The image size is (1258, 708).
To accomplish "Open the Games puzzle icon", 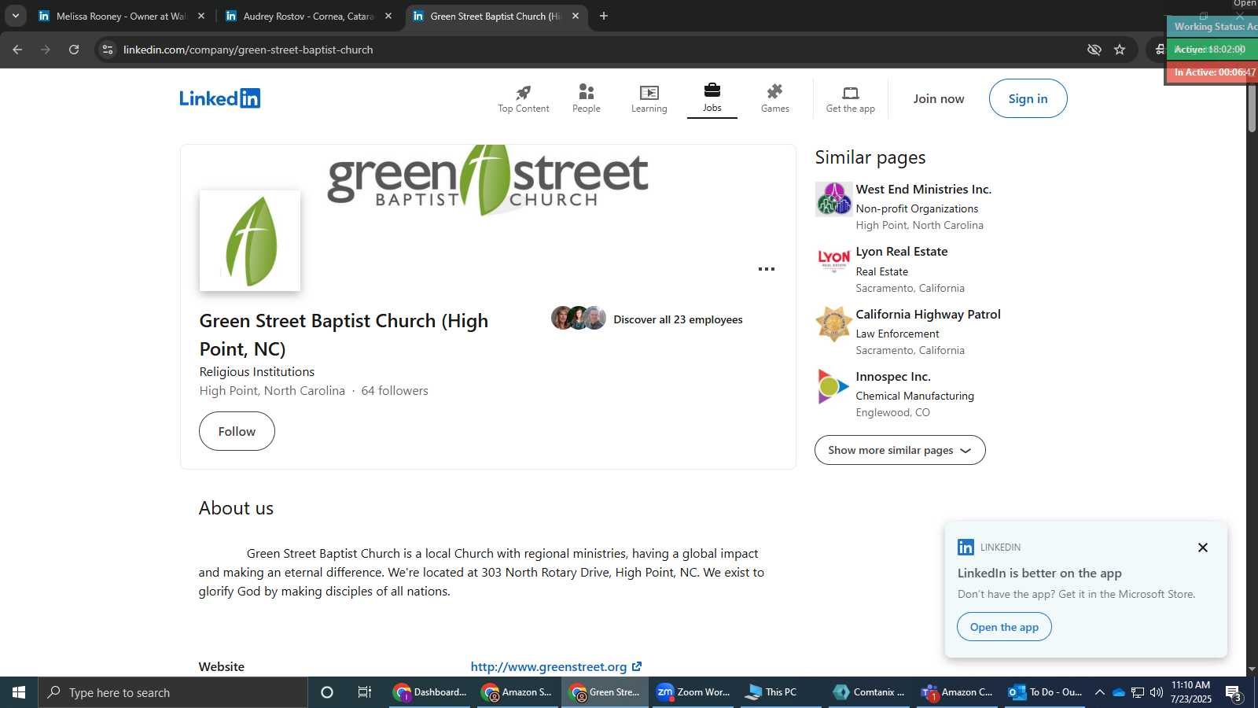I will tap(774, 98).
